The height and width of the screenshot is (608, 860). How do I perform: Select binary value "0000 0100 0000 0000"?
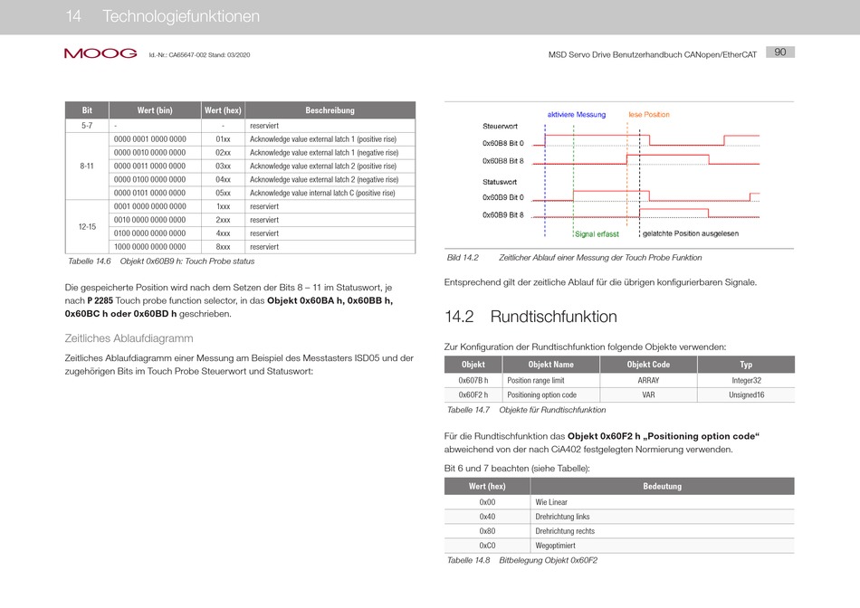[149, 179]
